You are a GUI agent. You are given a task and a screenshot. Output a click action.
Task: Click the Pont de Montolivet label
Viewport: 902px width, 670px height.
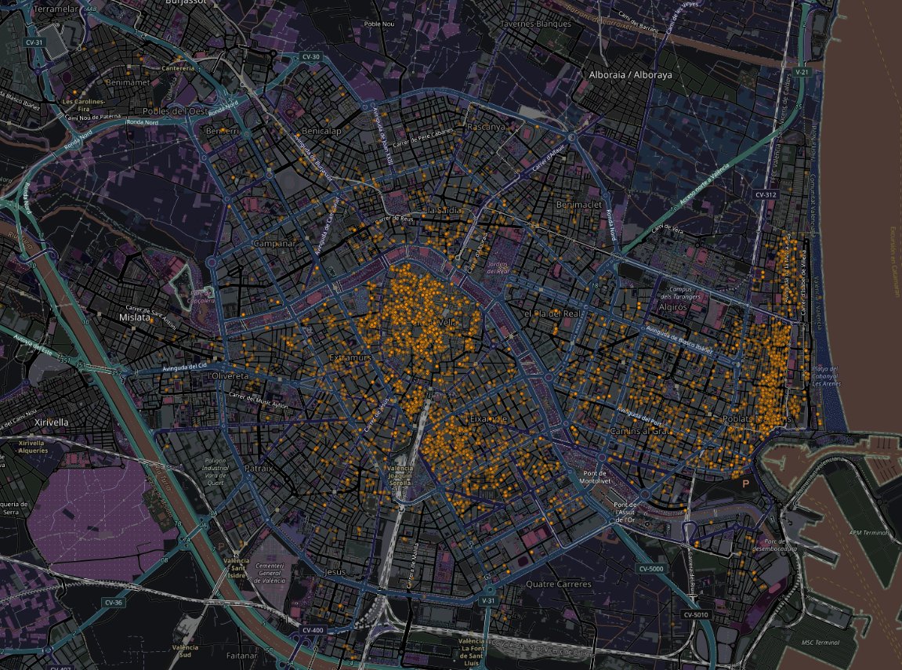pyautogui.click(x=595, y=476)
